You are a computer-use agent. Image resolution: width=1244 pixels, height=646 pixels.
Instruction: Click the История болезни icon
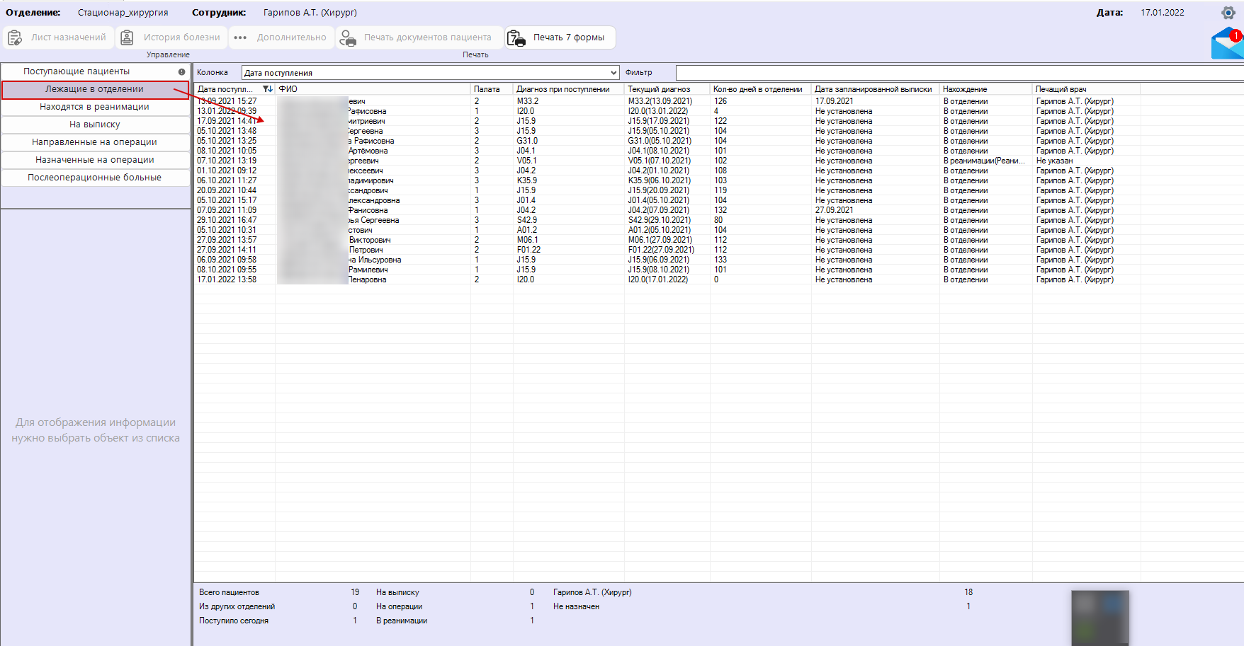pyautogui.click(x=127, y=38)
